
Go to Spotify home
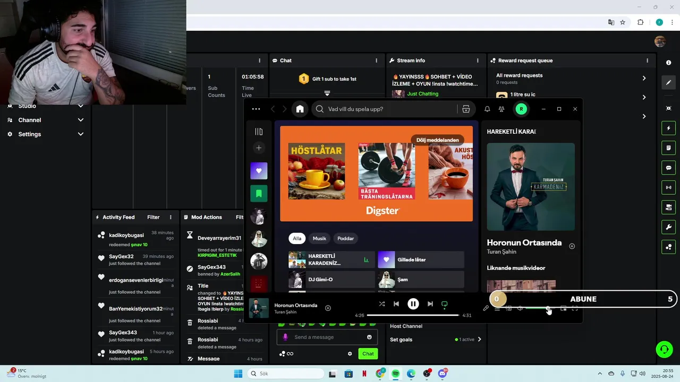tap(300, 109)
